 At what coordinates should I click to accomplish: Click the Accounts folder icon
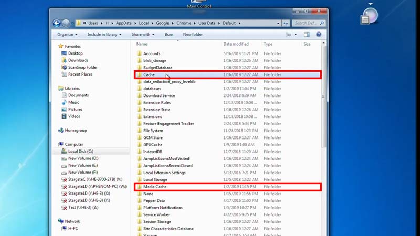pos(139,53)
